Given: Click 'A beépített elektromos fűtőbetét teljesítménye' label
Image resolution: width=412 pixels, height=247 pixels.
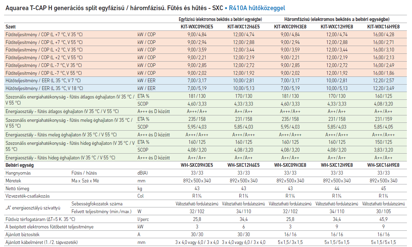Looking at the screenshot, I should [x=50, y=227].
